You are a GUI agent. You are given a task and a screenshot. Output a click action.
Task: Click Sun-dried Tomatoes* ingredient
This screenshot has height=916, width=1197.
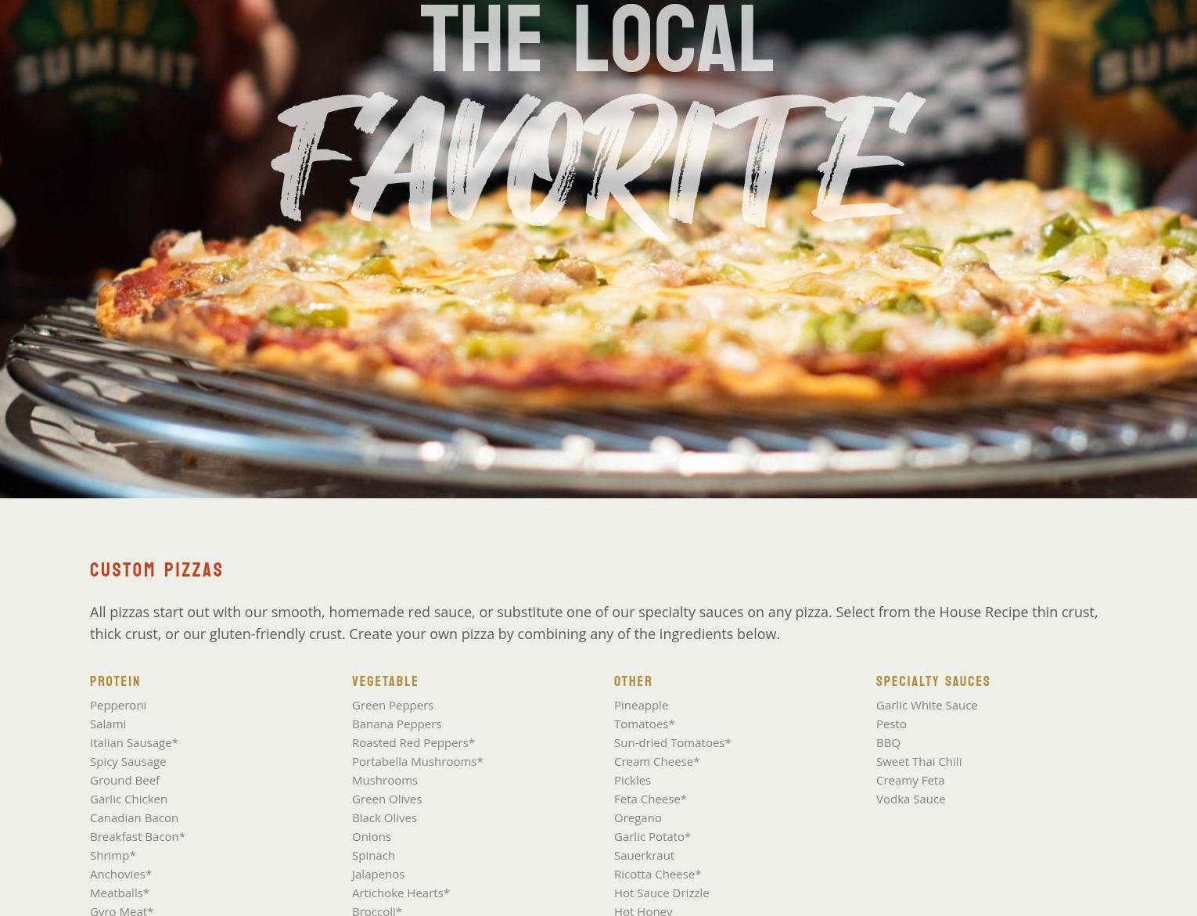click(x=673, y=742)
